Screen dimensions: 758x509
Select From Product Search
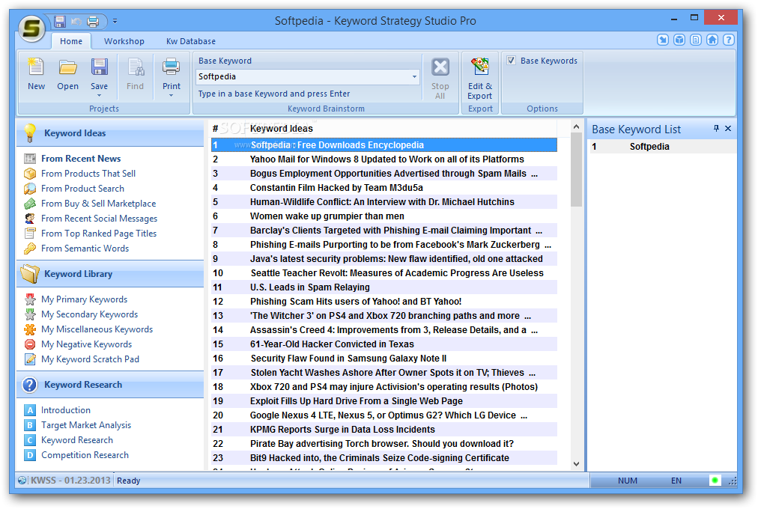82,189
